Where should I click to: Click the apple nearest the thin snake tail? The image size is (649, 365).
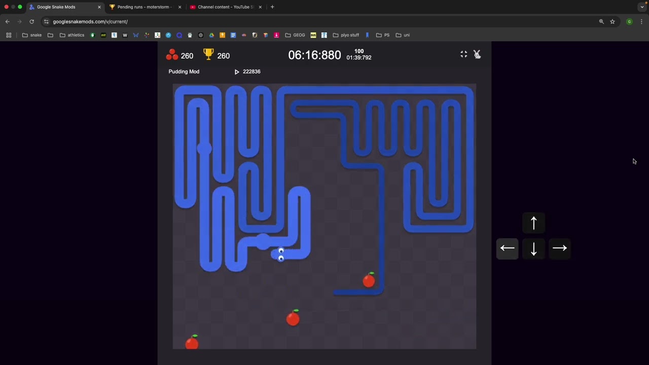[x=369, y=279]
